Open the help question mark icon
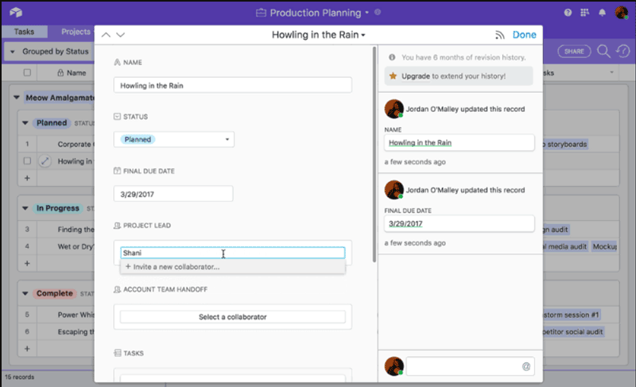 pyautogui.click(x=568, y=13)
